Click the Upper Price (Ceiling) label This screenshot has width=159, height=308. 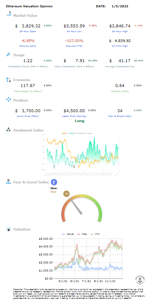point(74,116)
